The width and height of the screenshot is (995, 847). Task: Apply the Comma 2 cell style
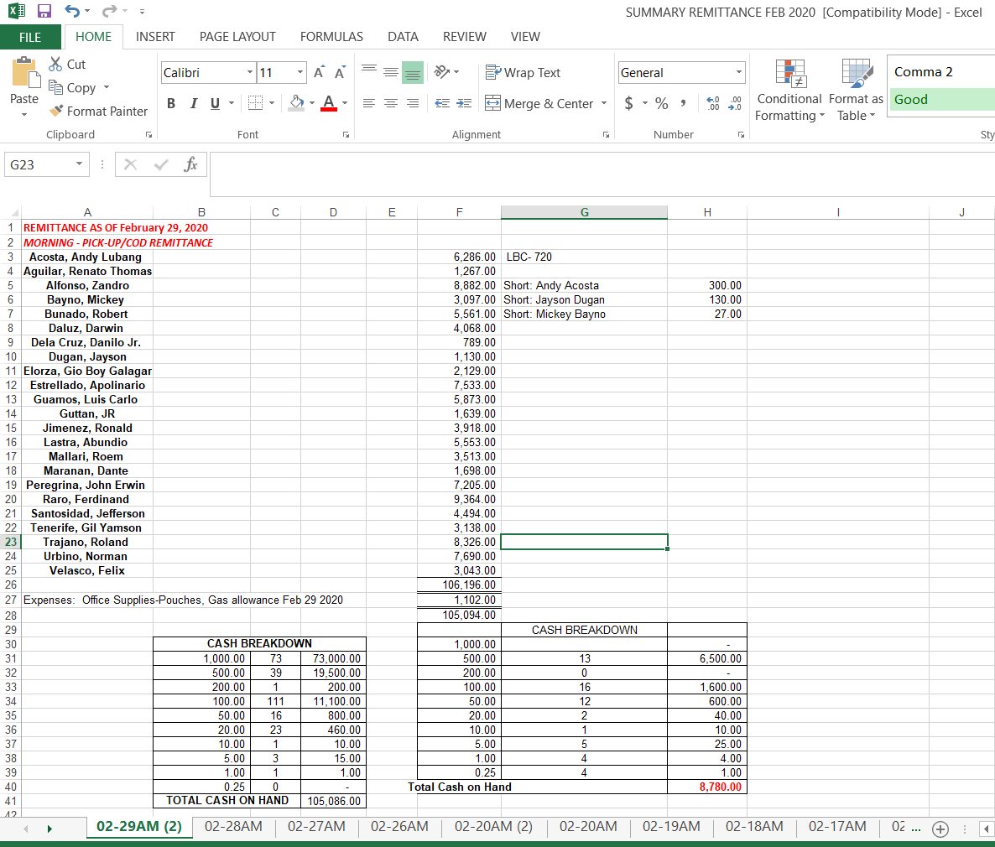tap(941, 71)
